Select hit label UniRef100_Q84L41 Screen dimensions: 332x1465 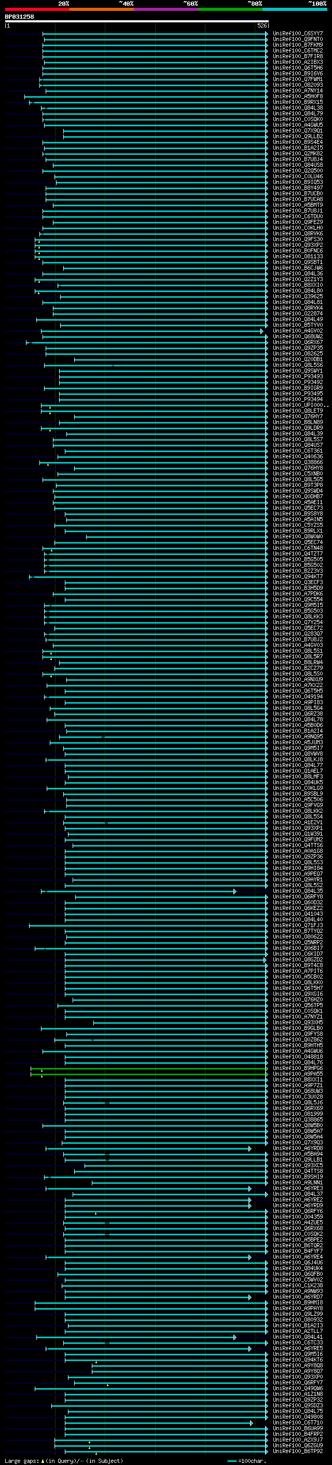coord(297,1337)
